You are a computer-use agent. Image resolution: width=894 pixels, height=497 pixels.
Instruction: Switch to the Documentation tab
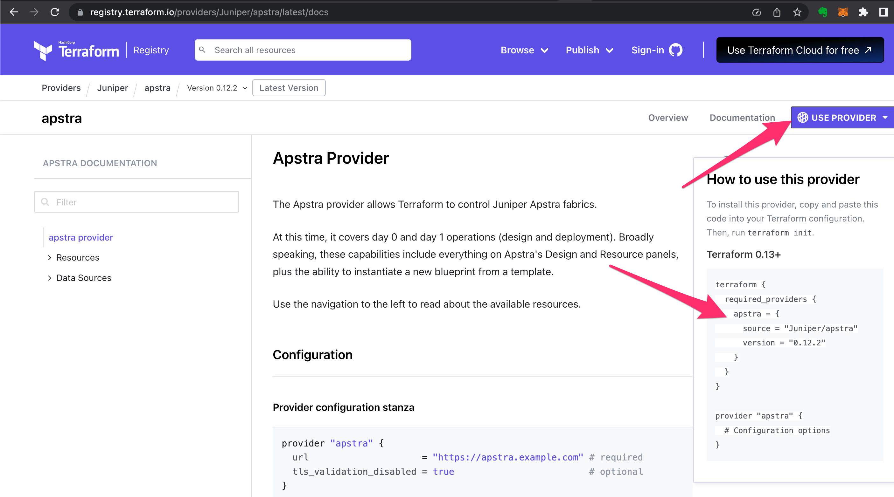[742, 118]
